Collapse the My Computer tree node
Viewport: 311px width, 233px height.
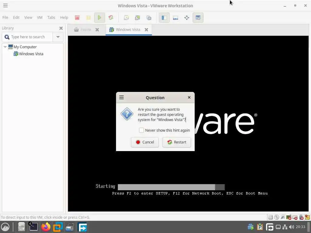pos(5,47)
